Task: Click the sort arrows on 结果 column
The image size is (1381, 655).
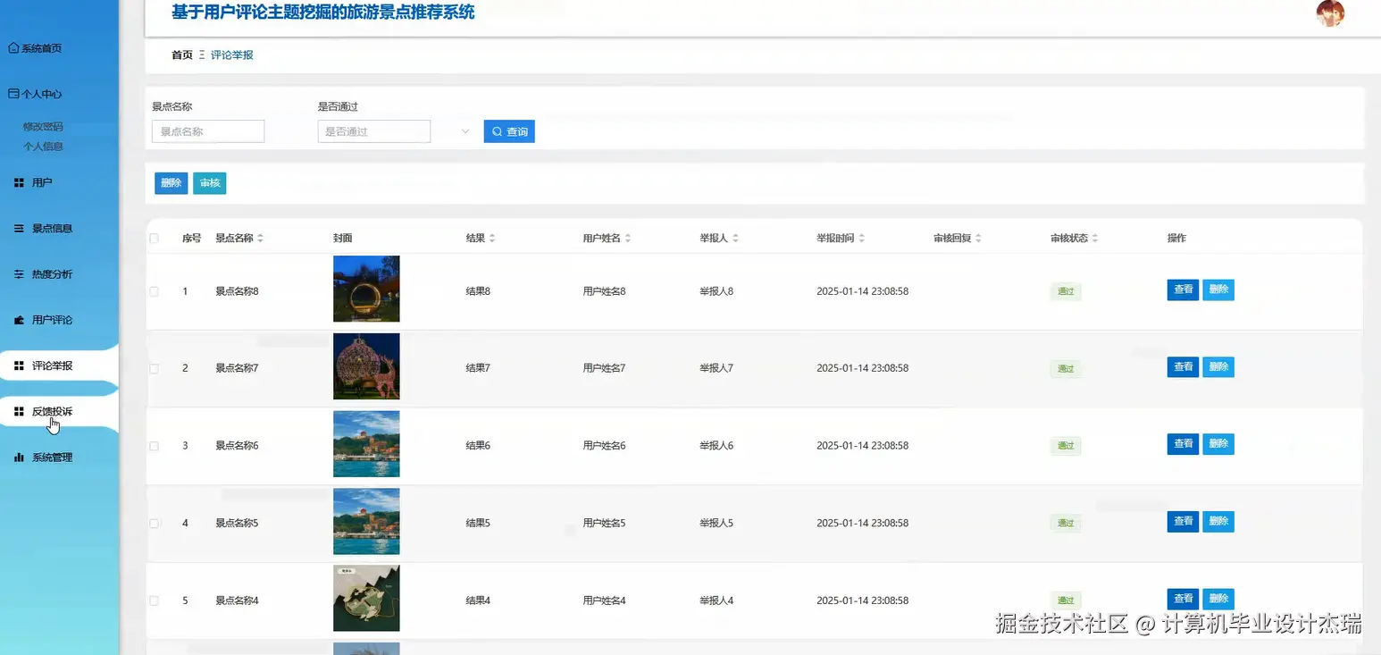Action: [x=492, y=239]
